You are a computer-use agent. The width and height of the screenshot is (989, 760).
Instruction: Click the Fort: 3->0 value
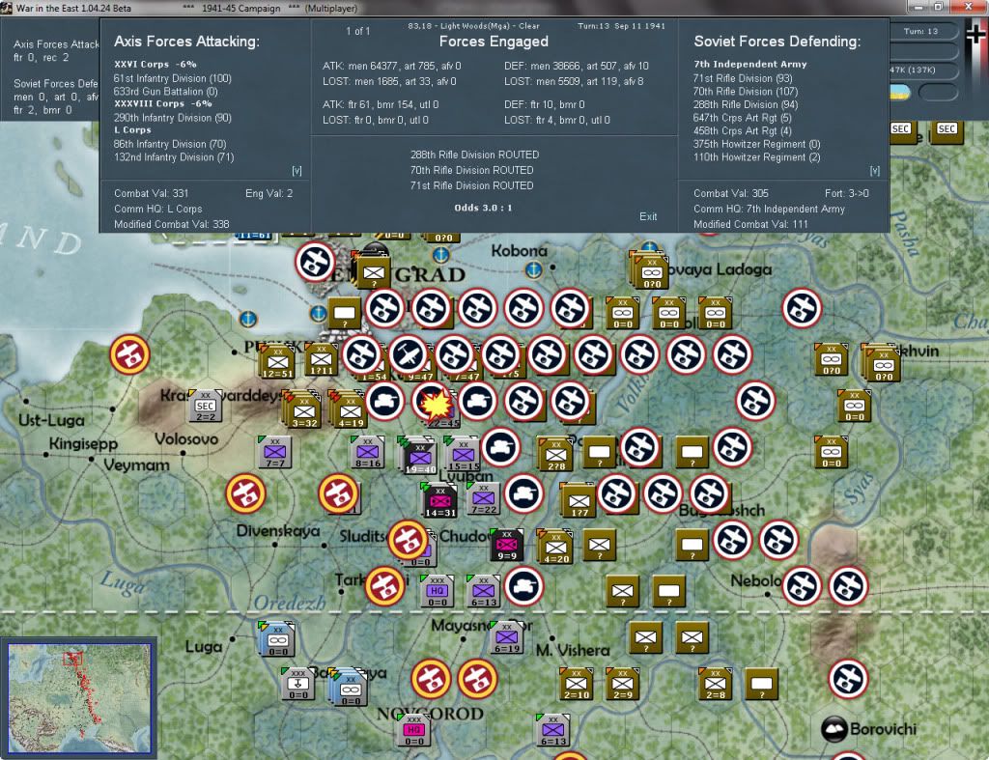(x=846, y=193)
